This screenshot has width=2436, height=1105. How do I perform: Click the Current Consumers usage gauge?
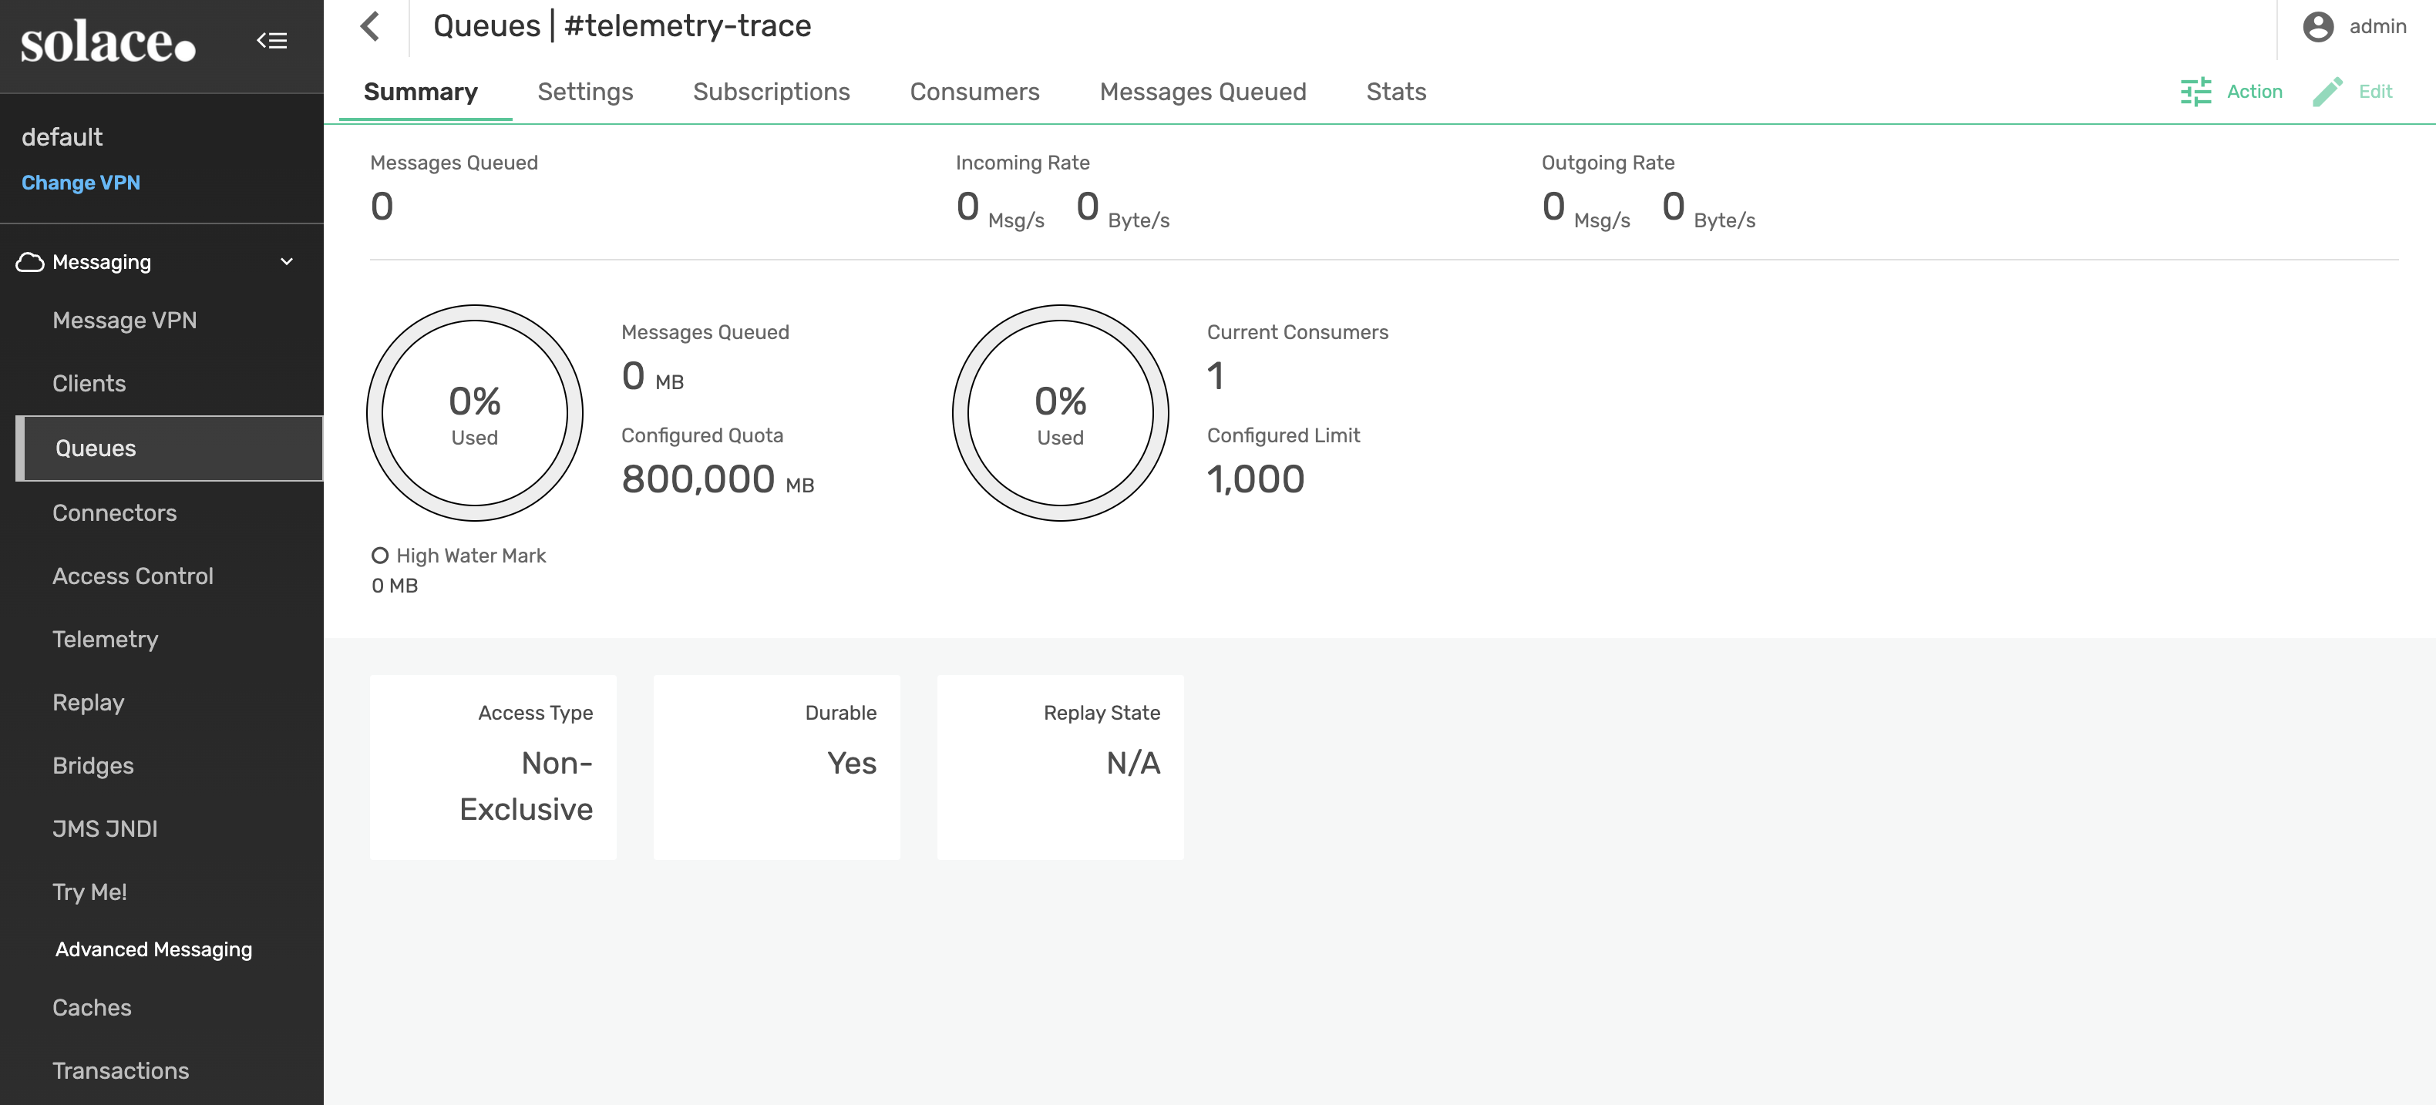tap(1060, 413)
